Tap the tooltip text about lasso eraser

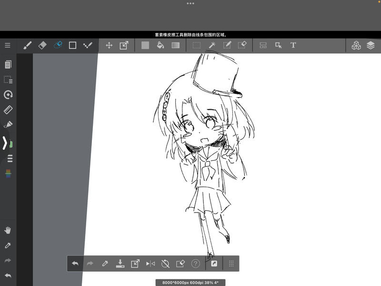tap(190, 35)
